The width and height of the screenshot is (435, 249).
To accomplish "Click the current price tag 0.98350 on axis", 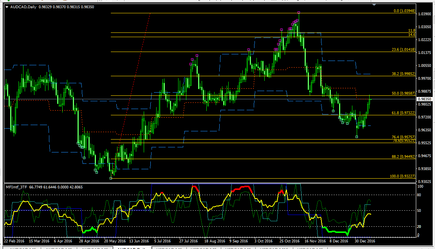I will click(x=424, y=99).
